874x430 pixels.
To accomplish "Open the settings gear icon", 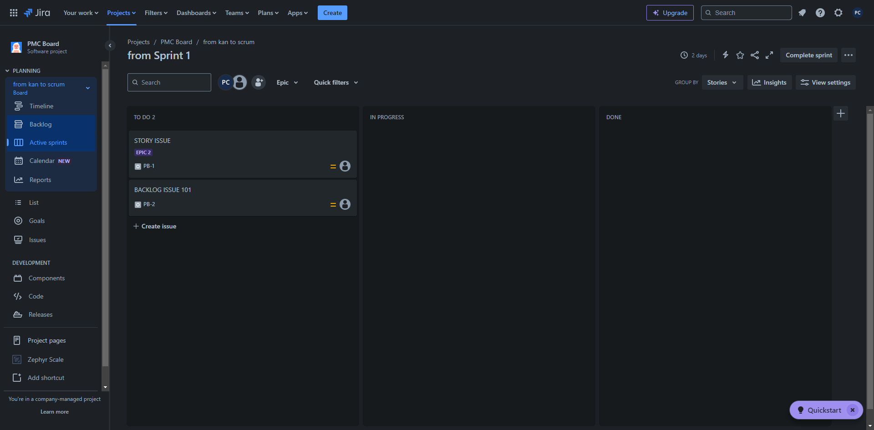I will (838, 13).
